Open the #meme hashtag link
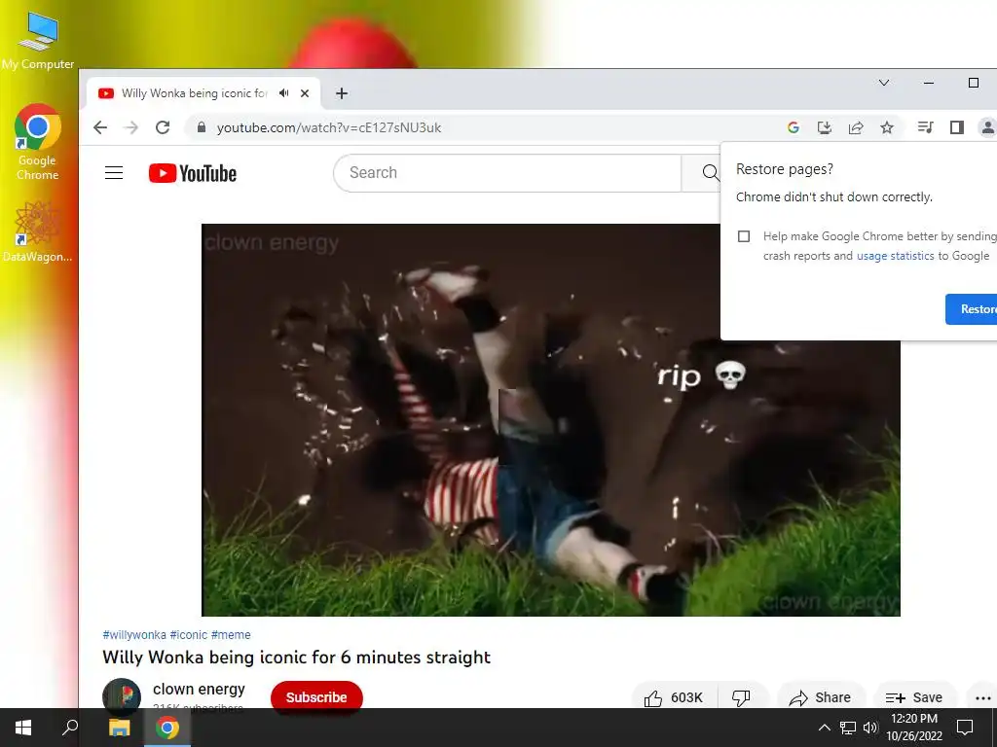The width and height of the screenshot is (997, 747). (231, 634)
